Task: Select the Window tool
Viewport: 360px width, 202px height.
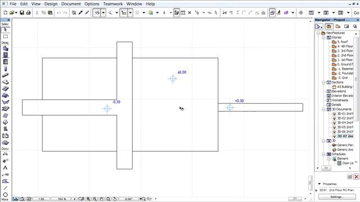Action: pyautogui.click(x=5, y=62)
